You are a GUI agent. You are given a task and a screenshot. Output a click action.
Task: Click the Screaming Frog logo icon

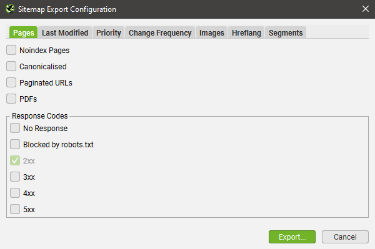point(10,9)
